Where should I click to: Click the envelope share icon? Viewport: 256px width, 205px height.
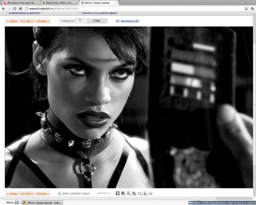150,194
